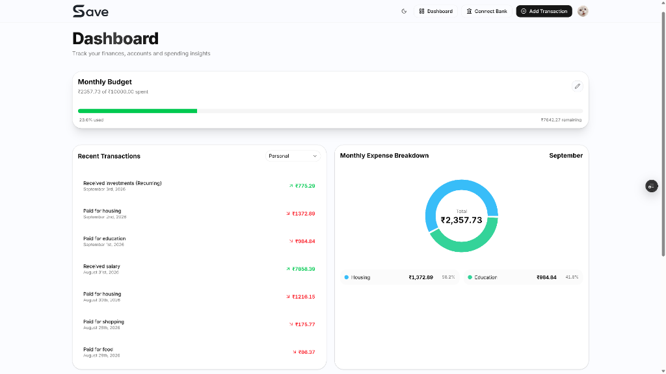The width and height of the screenshot is (666, 374).
Task: Click red arrow beside ₹984.84 in transactions
Action: [x=291, y=242]
